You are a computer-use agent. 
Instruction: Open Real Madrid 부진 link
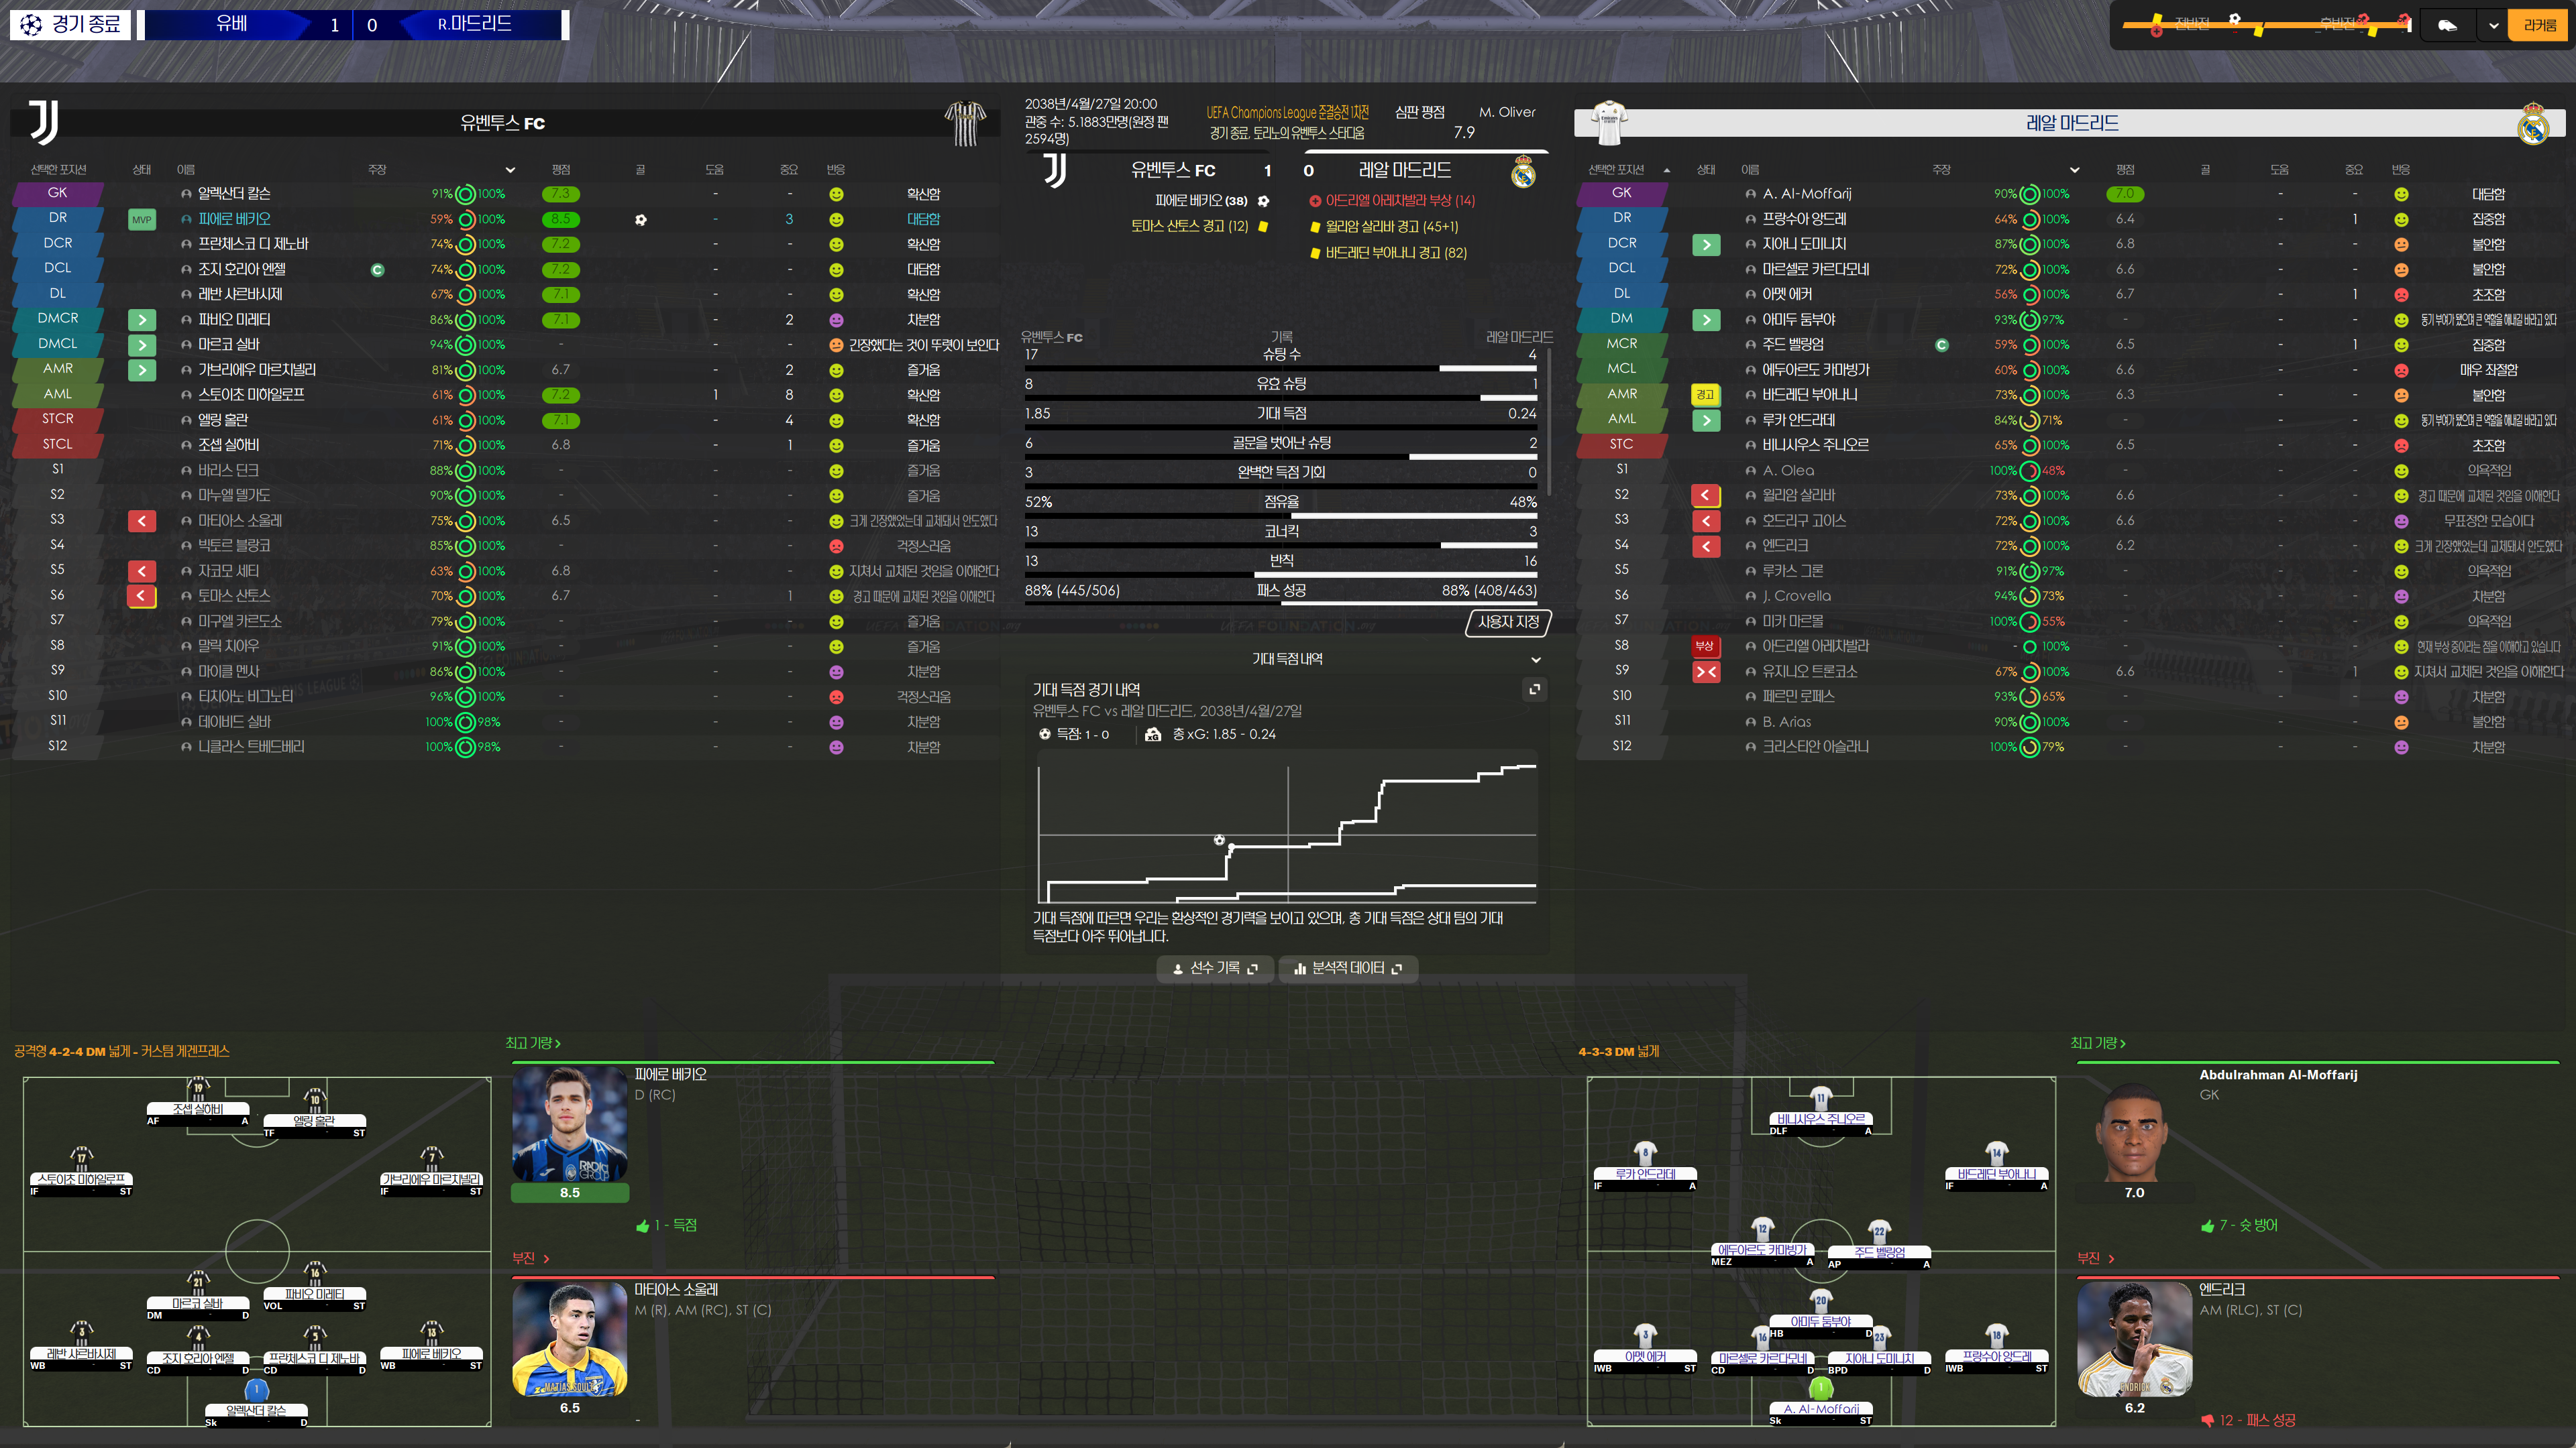(2095, 1258)
